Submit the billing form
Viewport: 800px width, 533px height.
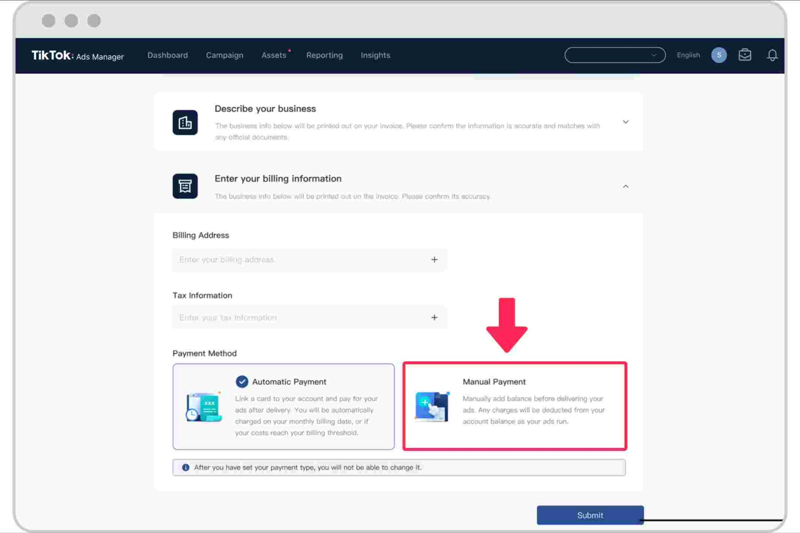coord(590,515)
